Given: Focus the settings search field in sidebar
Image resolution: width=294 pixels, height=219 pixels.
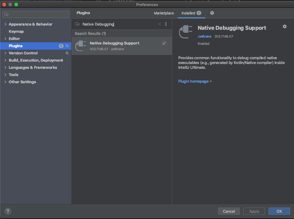Looking at the screenshot, I should point(36,14).
